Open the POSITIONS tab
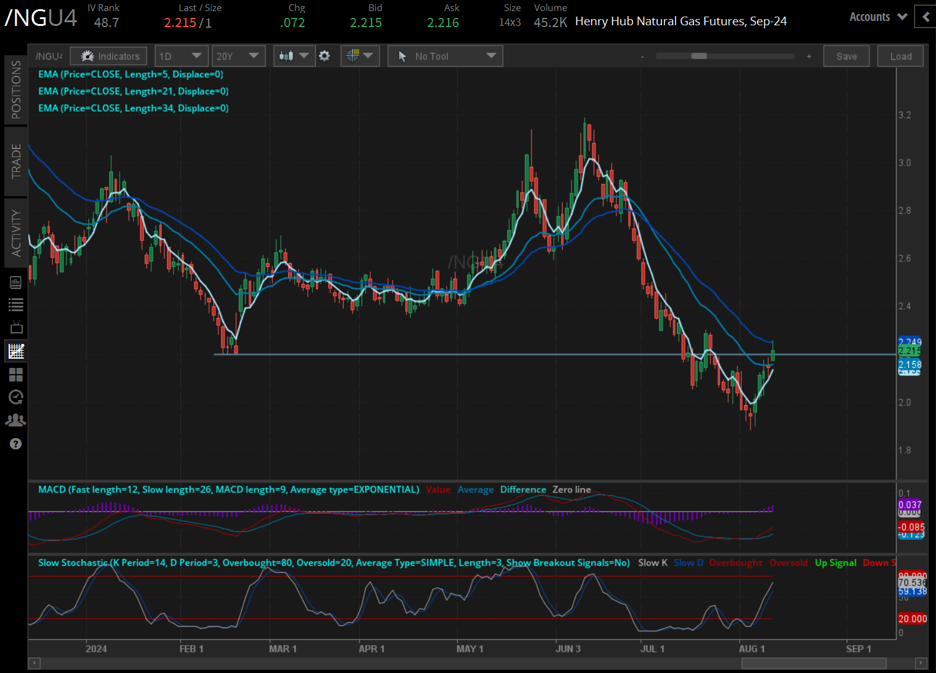The width and height of the screenshot is (936, 673). 16,88
